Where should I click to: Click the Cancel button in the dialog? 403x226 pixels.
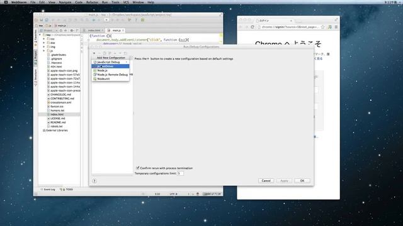(x=266, y=181)
